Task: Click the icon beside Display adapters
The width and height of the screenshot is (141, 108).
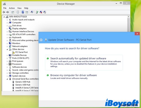Action: (10, 28)
